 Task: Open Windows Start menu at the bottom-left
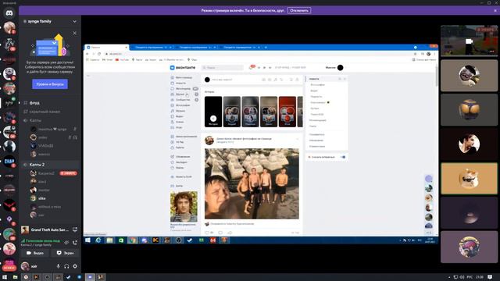click(x=5, y=277)
